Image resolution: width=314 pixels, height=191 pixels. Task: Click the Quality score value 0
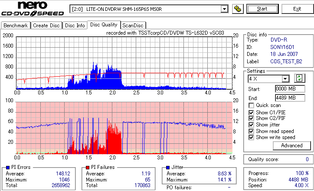point(307,159)
